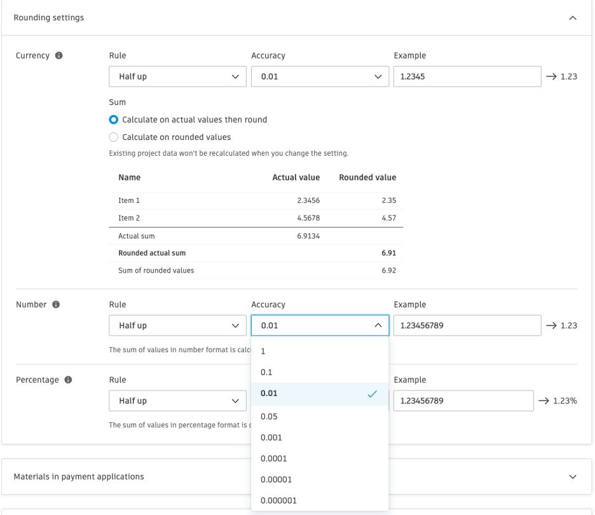Select Calculate on actual values then round
This screenshot has width=595, height=515.
pyautogui.click(x=114, y=120)
